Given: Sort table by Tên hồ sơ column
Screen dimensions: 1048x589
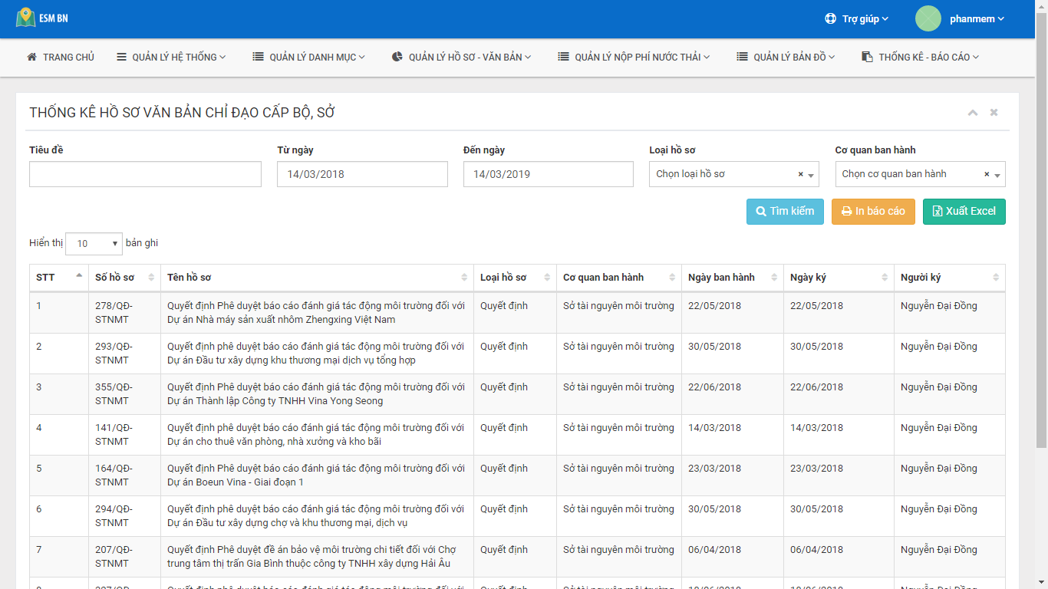Looking at the screenshot, I should [x=318, y=278].
